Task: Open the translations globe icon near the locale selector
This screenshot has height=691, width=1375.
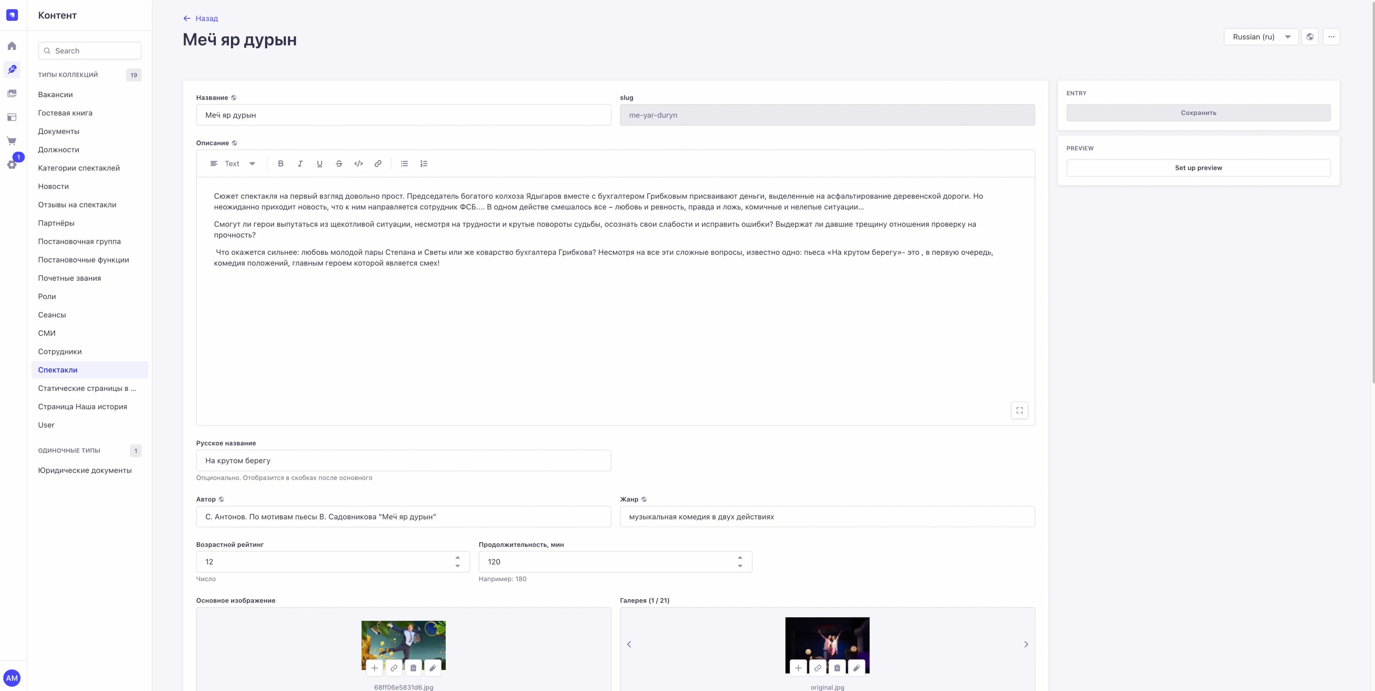Action: pyautogui.click(x=1311, y=37)
